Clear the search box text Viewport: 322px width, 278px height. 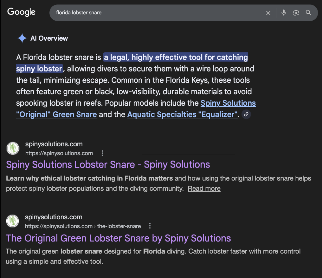(x=268, y=13)
